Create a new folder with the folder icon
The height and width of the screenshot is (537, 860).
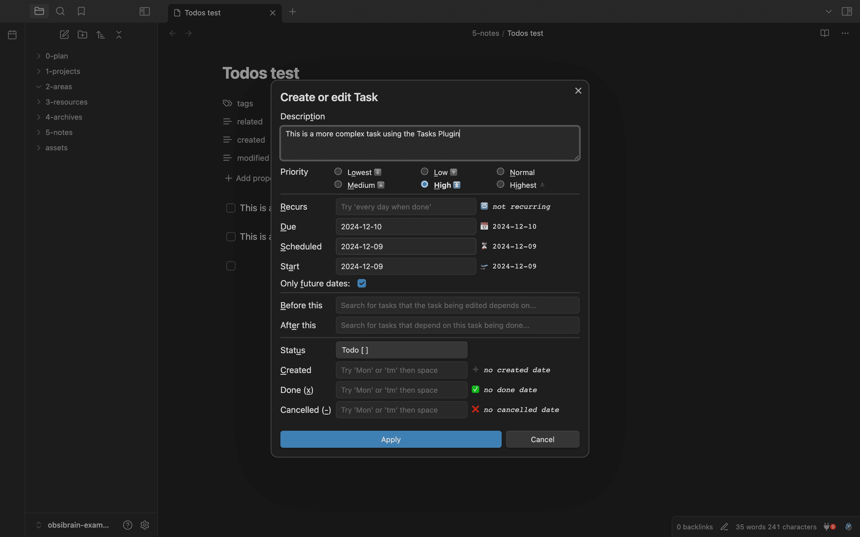tap(82, 34)
